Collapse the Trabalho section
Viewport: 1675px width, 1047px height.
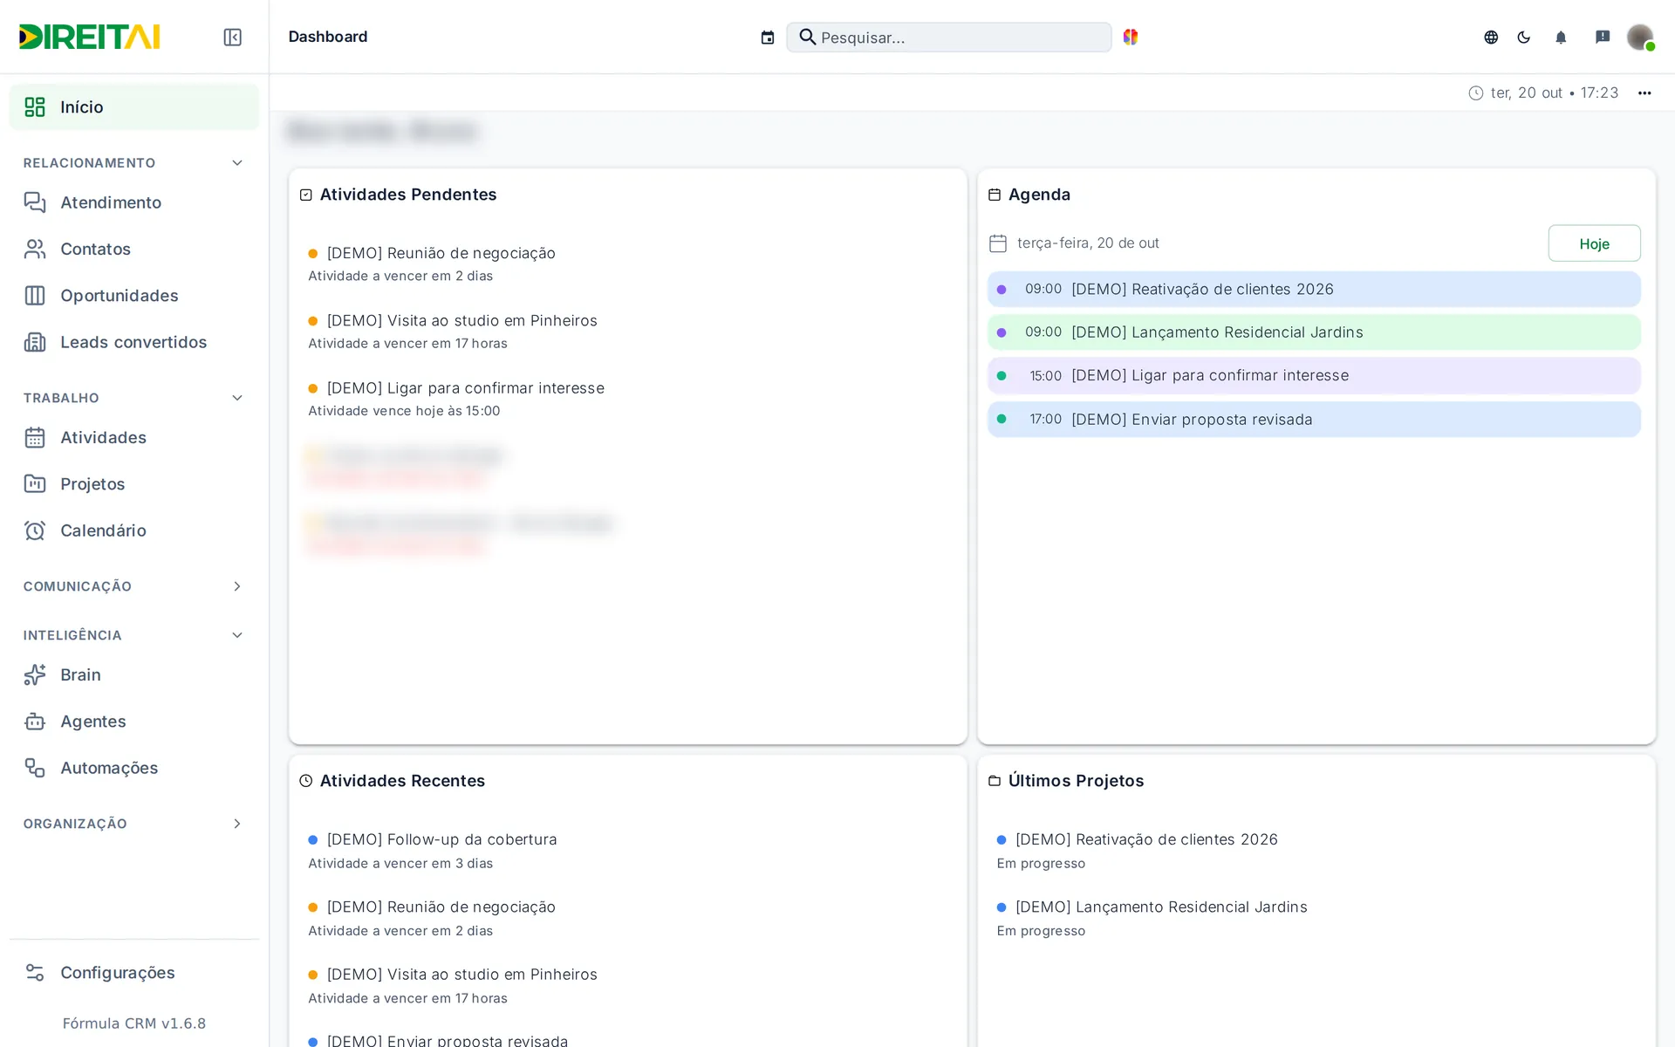point(237,398)
